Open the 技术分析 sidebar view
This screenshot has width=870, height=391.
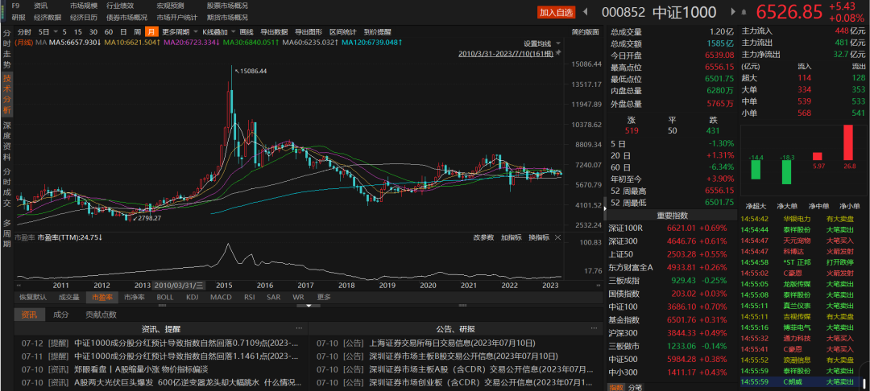[x=7, y=93]
